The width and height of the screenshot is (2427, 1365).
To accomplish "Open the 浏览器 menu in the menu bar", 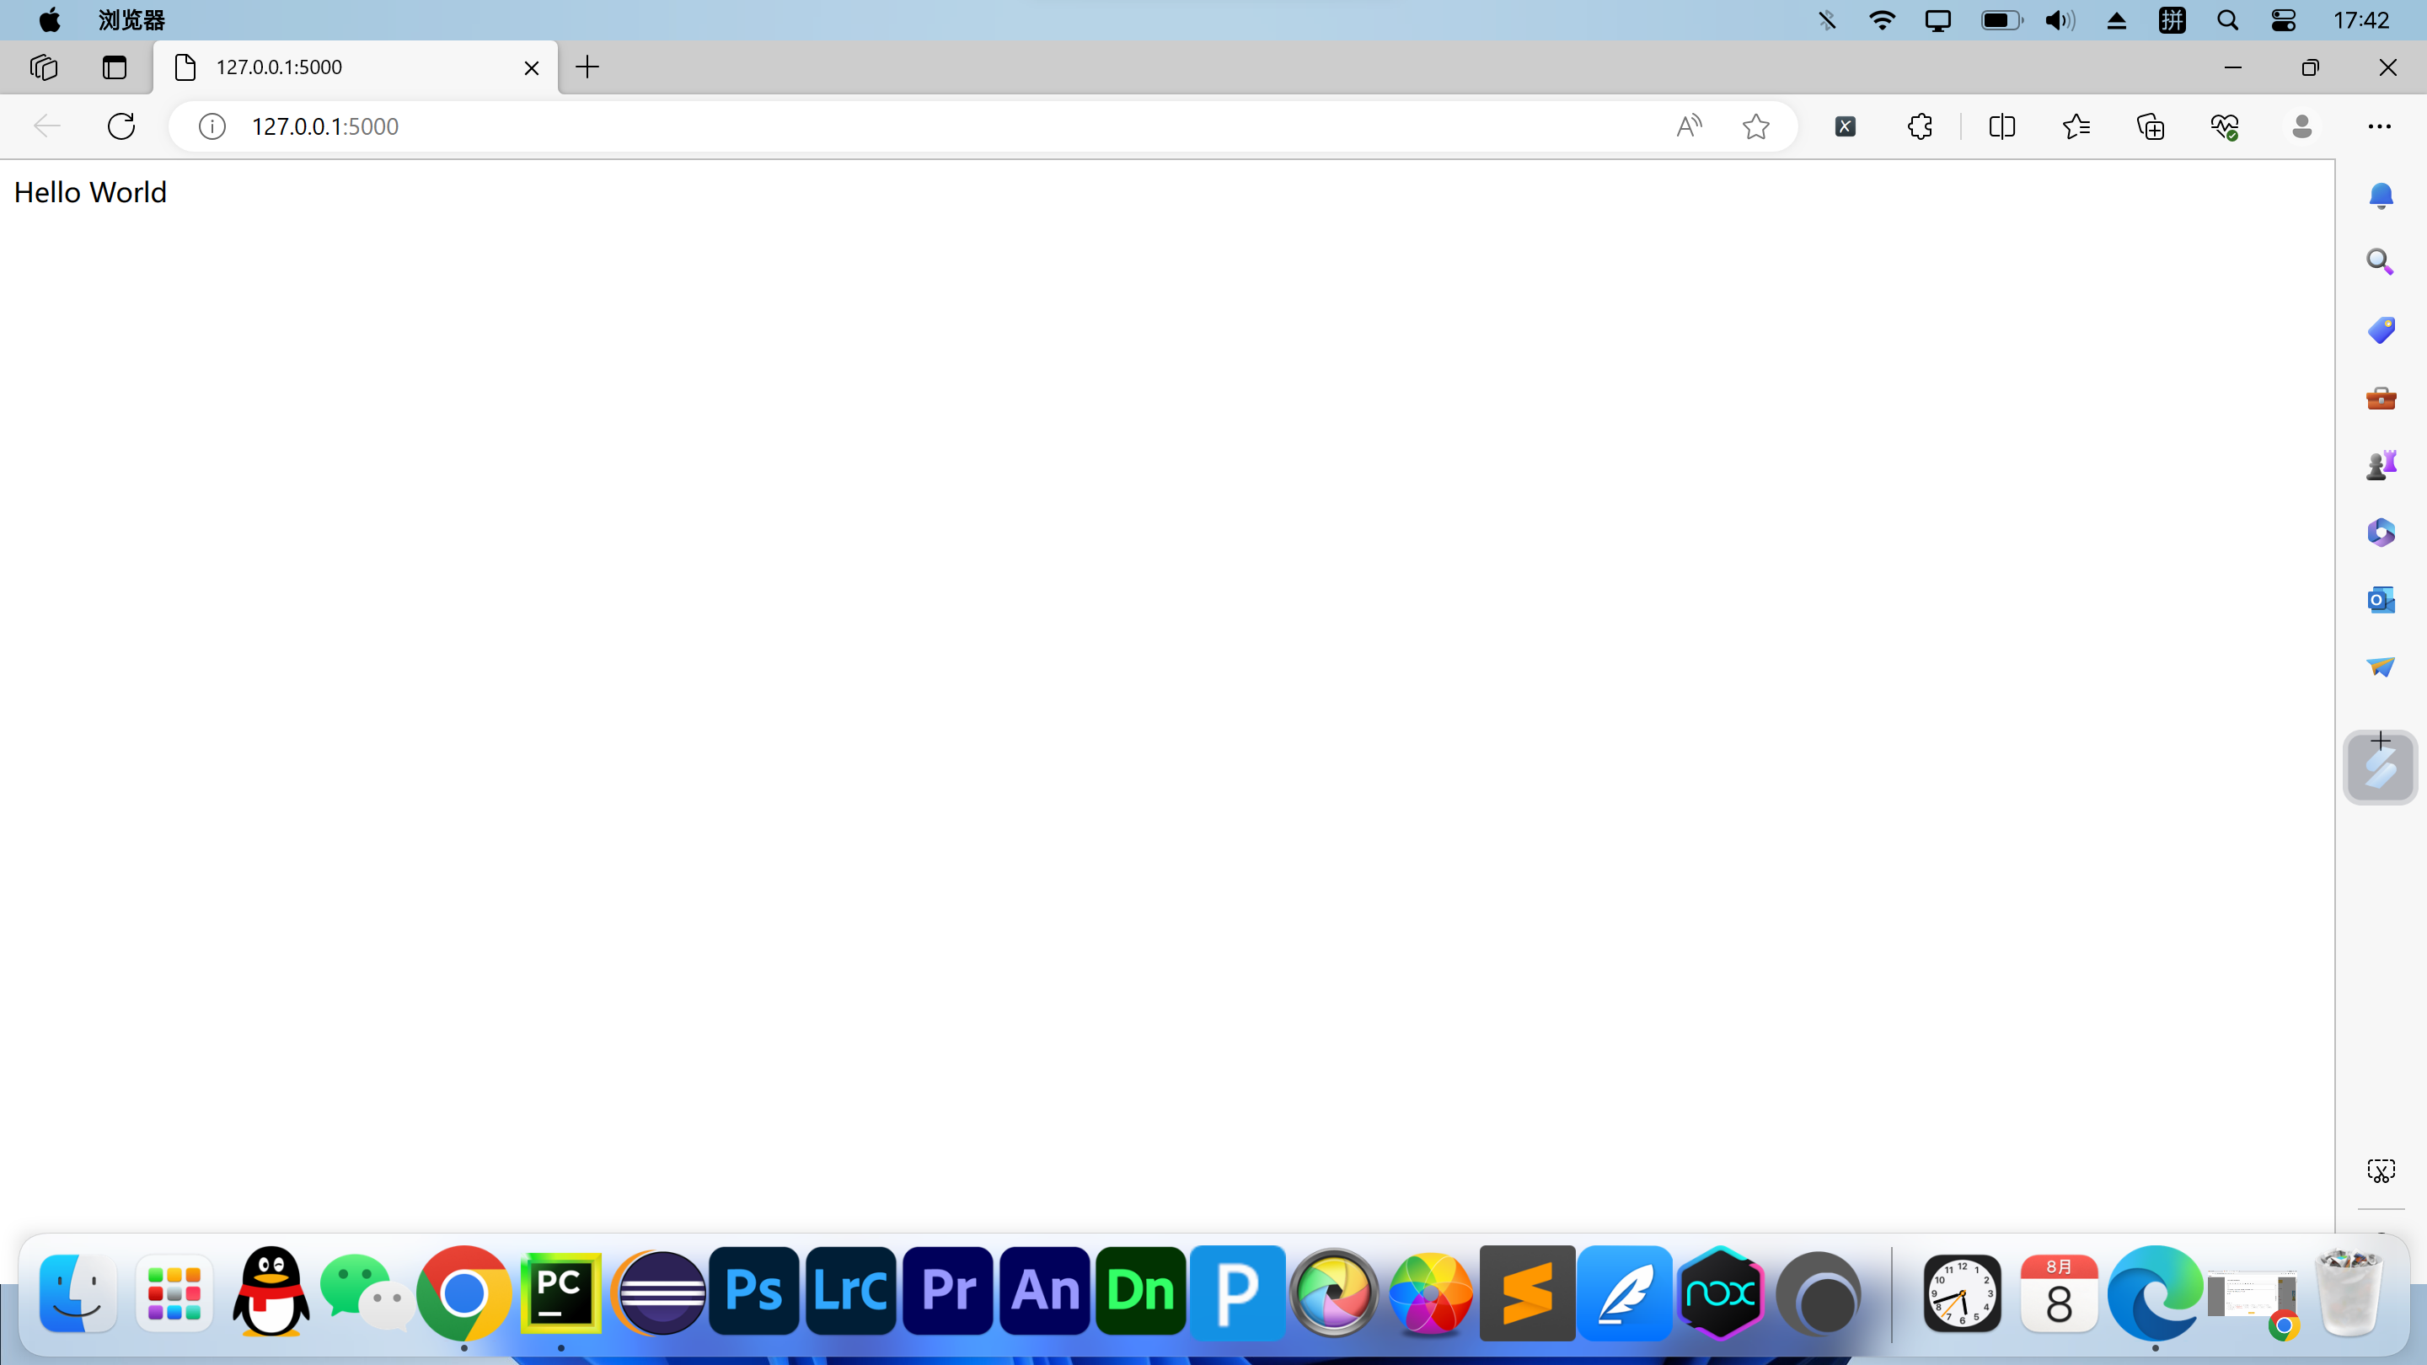I will pos(132,19).
